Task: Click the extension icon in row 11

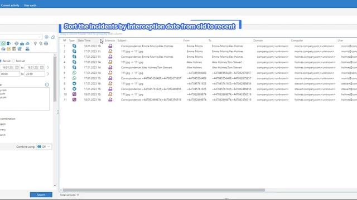Action: pyautogui.click(x=110, y=99)
